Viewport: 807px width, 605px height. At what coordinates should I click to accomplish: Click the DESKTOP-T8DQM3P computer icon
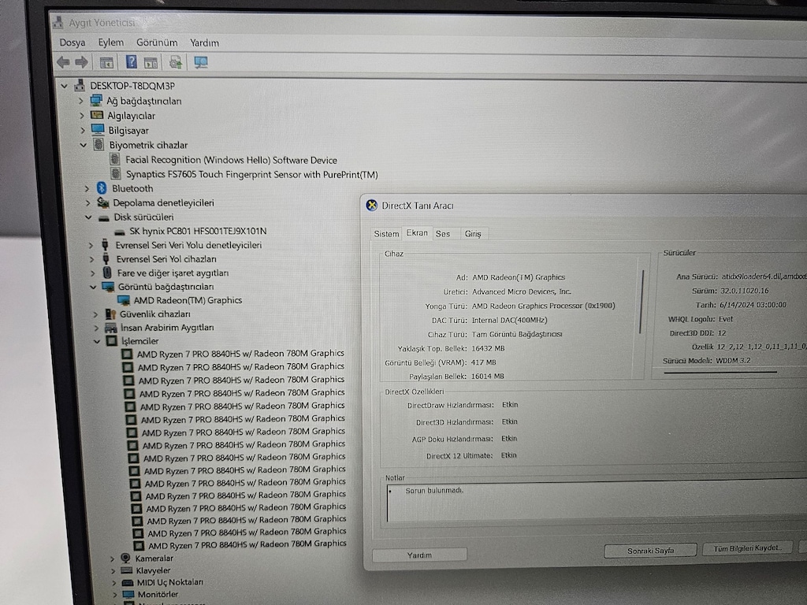pos(80,85)
